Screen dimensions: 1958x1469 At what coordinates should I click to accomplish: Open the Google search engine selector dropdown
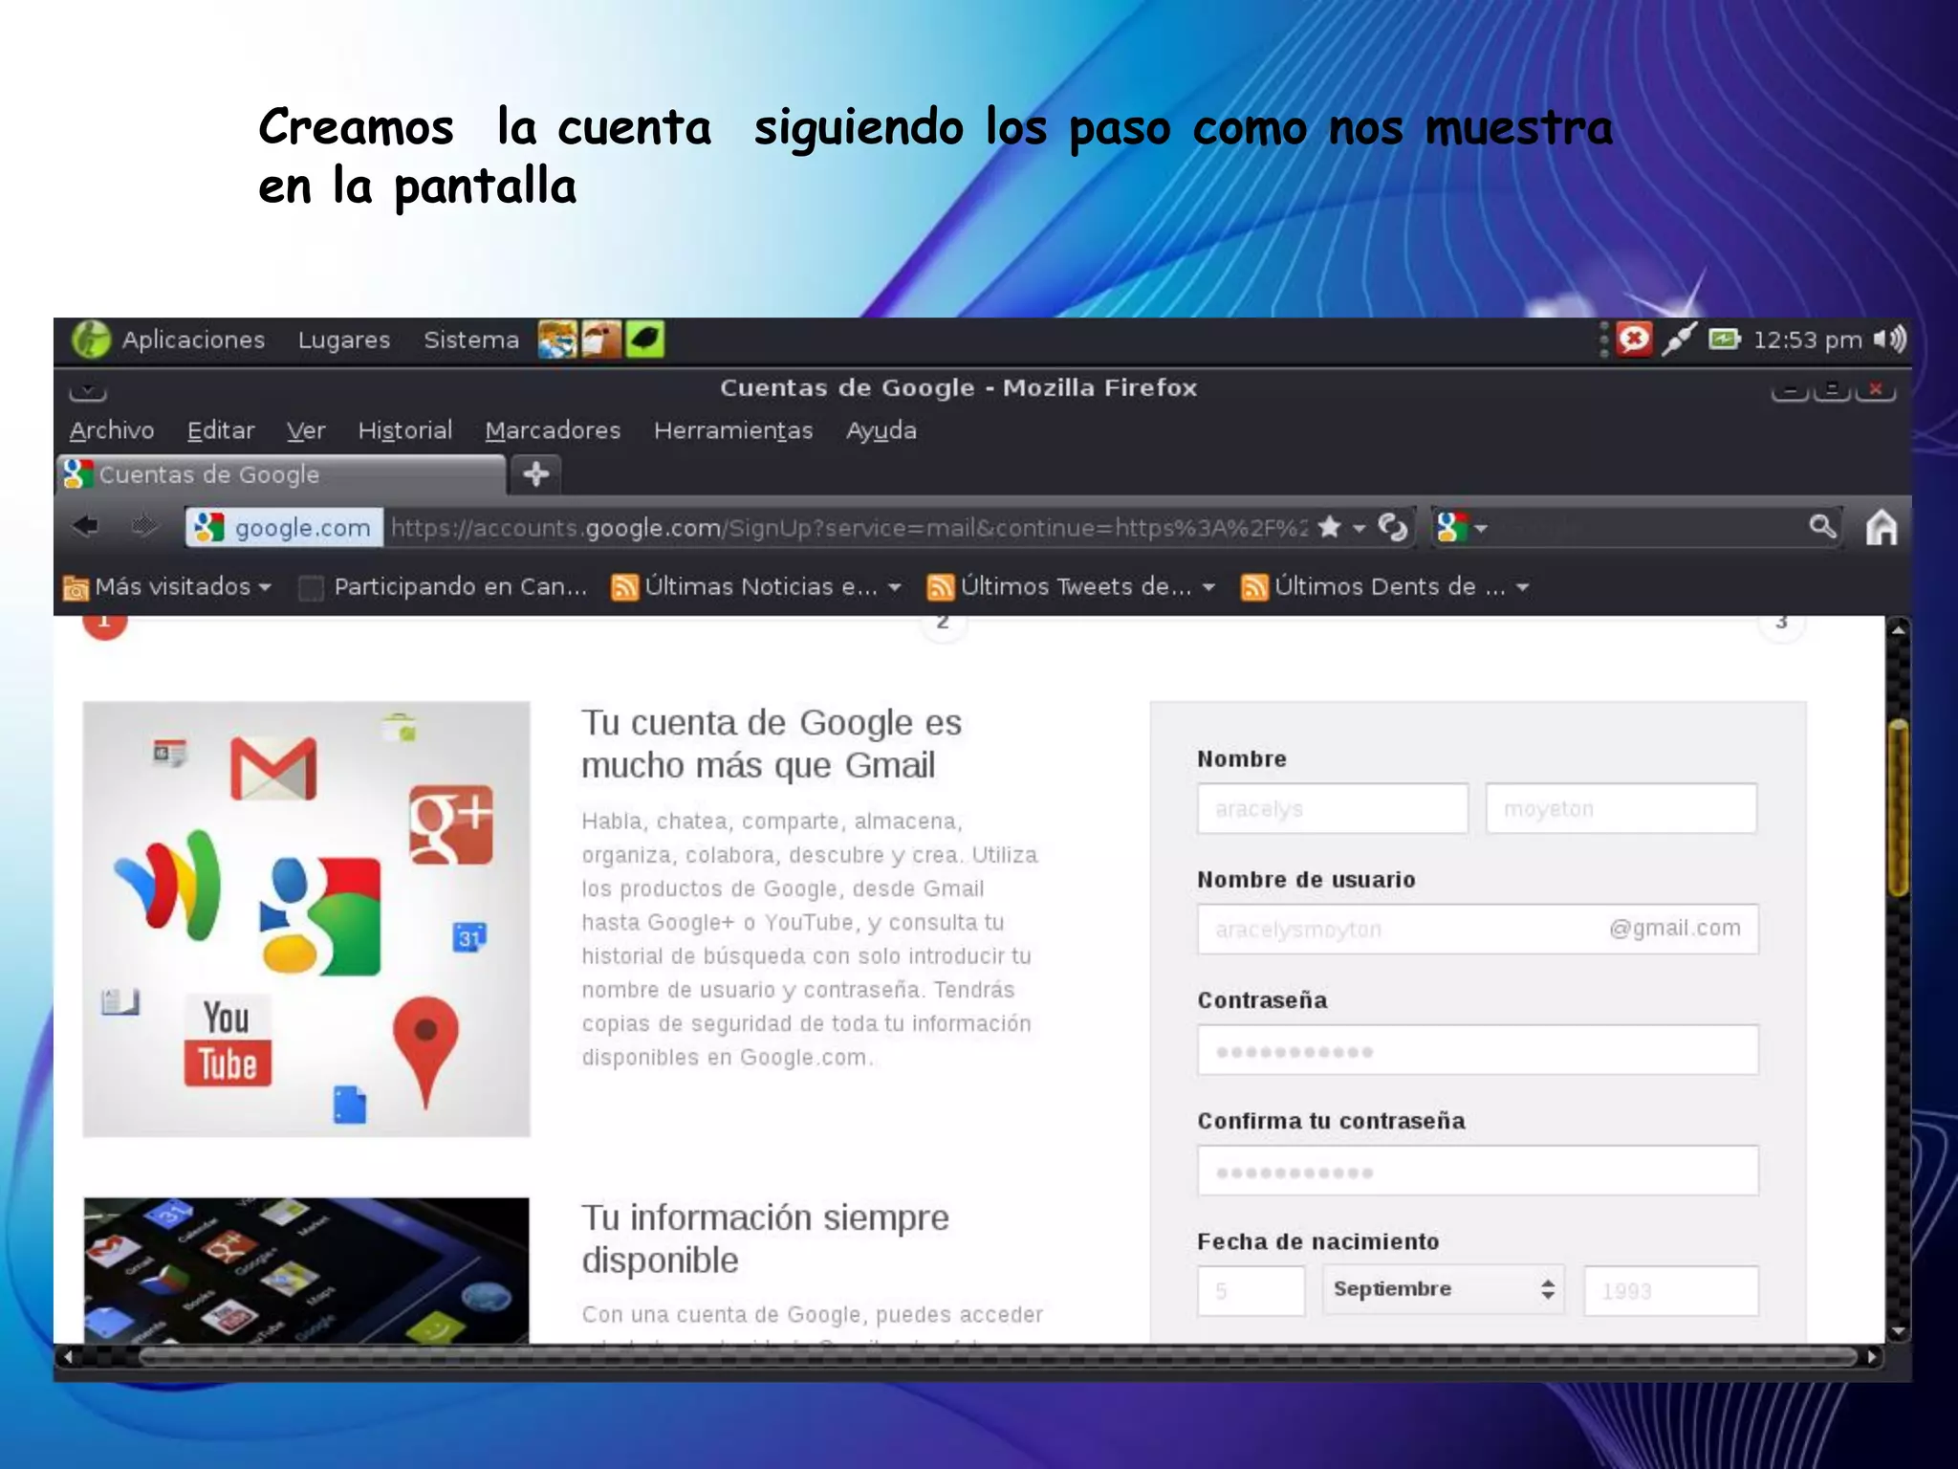click(x=1461, y=527)
